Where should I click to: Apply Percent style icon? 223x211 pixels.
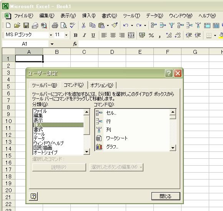point(151,35)
